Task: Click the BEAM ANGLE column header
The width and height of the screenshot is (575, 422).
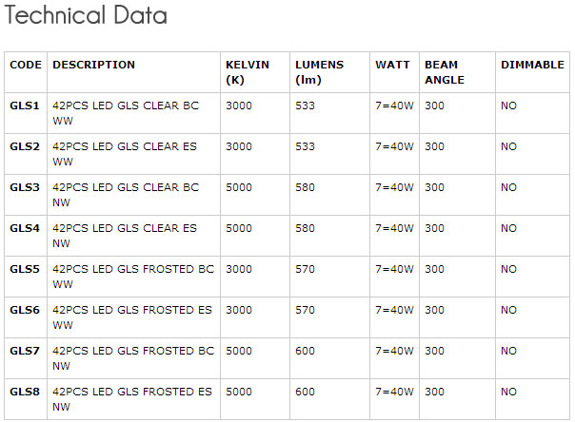Action: [442, 71]
